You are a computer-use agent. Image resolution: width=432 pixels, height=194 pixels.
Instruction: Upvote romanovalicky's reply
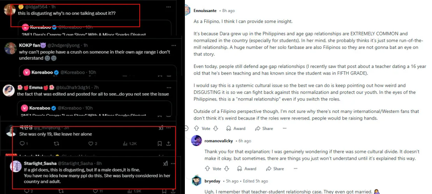coord(207,169)
